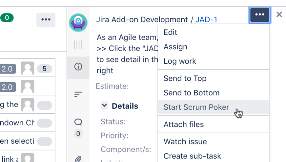Screen dimensions: 286x162
Task: Collapse the Details section chevron
Action: coord(104,105)
